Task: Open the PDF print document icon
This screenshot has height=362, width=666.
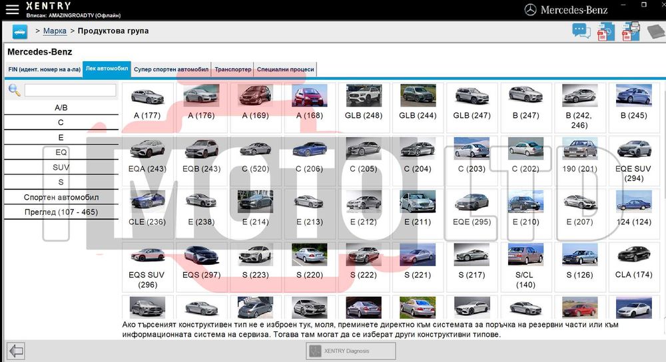Action: tap(630, 32)
